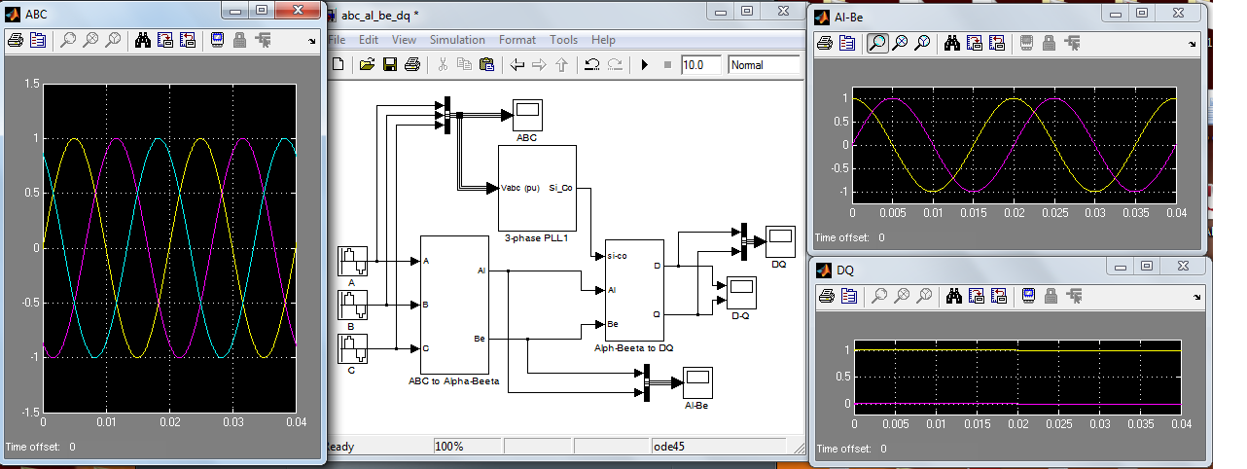Go up to parent system

click(x=561, y=65)
